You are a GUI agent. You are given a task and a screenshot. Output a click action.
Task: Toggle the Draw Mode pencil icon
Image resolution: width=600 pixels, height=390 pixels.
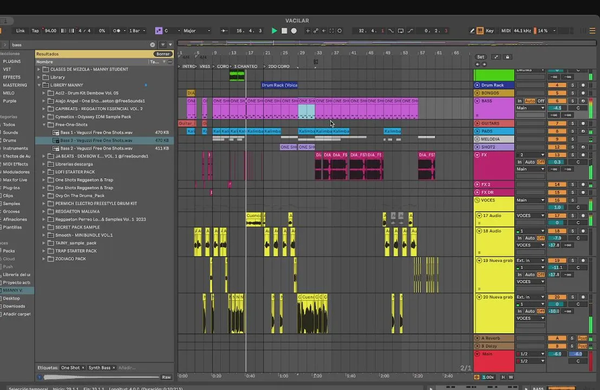coord(472,31)
